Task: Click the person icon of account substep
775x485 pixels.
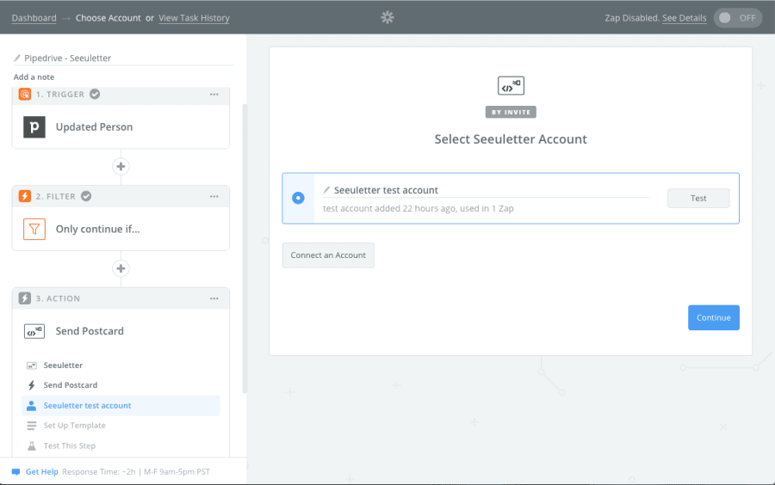Action: [32, 406]
